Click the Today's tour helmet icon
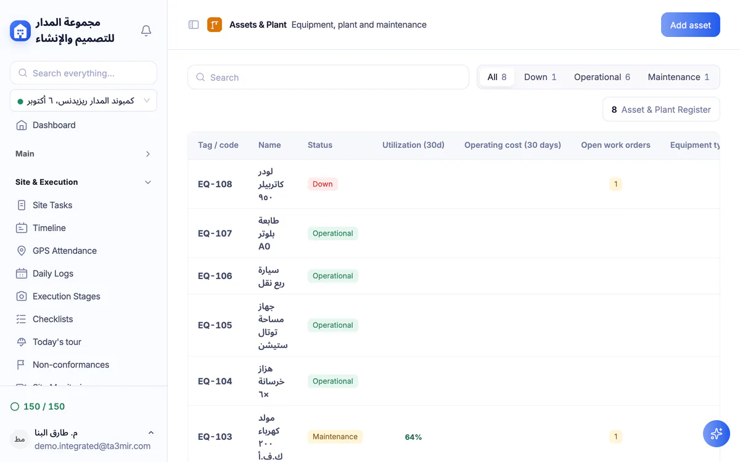Image resolution: width=740 pixels, height=462 pixels. [22, 342]
